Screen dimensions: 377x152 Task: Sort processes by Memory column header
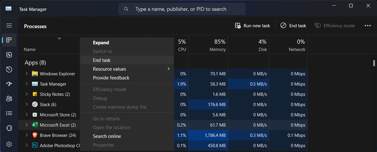[x=217, y=46]
